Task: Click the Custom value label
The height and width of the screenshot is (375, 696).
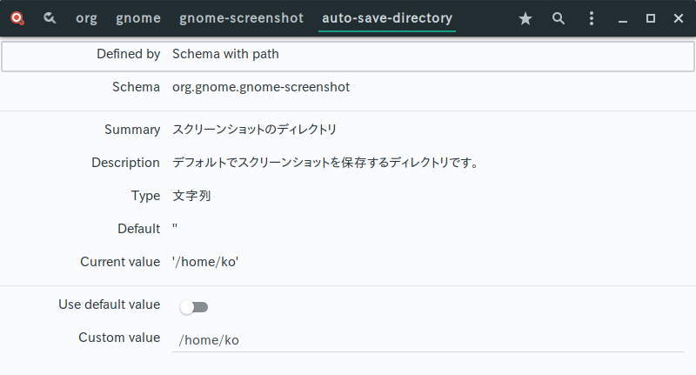Action: (119, 338)
